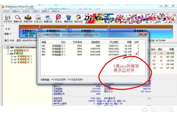This screenshot has width=177, height=115.
Task: Choose the 新建分区 new partition icon
Action: [48, 19]
